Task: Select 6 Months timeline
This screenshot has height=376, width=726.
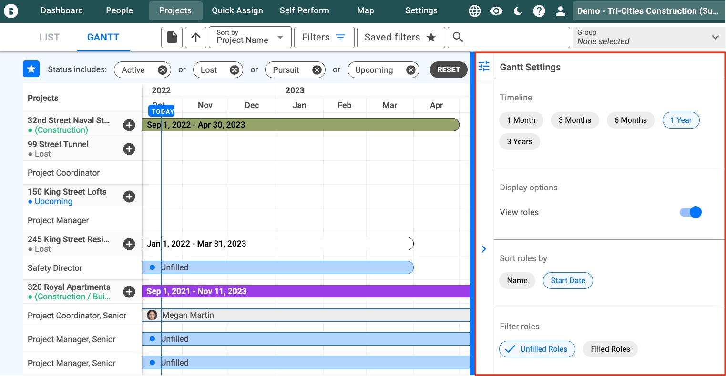Action: [x=631, y=120]
